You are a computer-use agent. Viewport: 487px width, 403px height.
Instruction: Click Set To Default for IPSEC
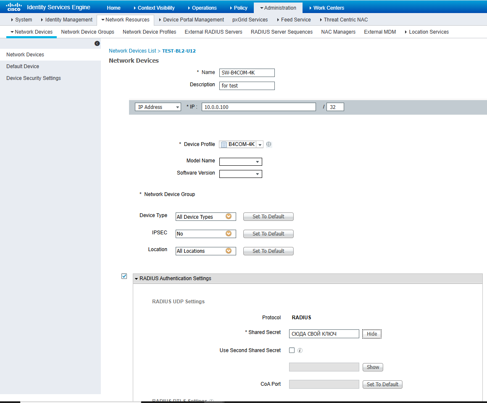268,234
